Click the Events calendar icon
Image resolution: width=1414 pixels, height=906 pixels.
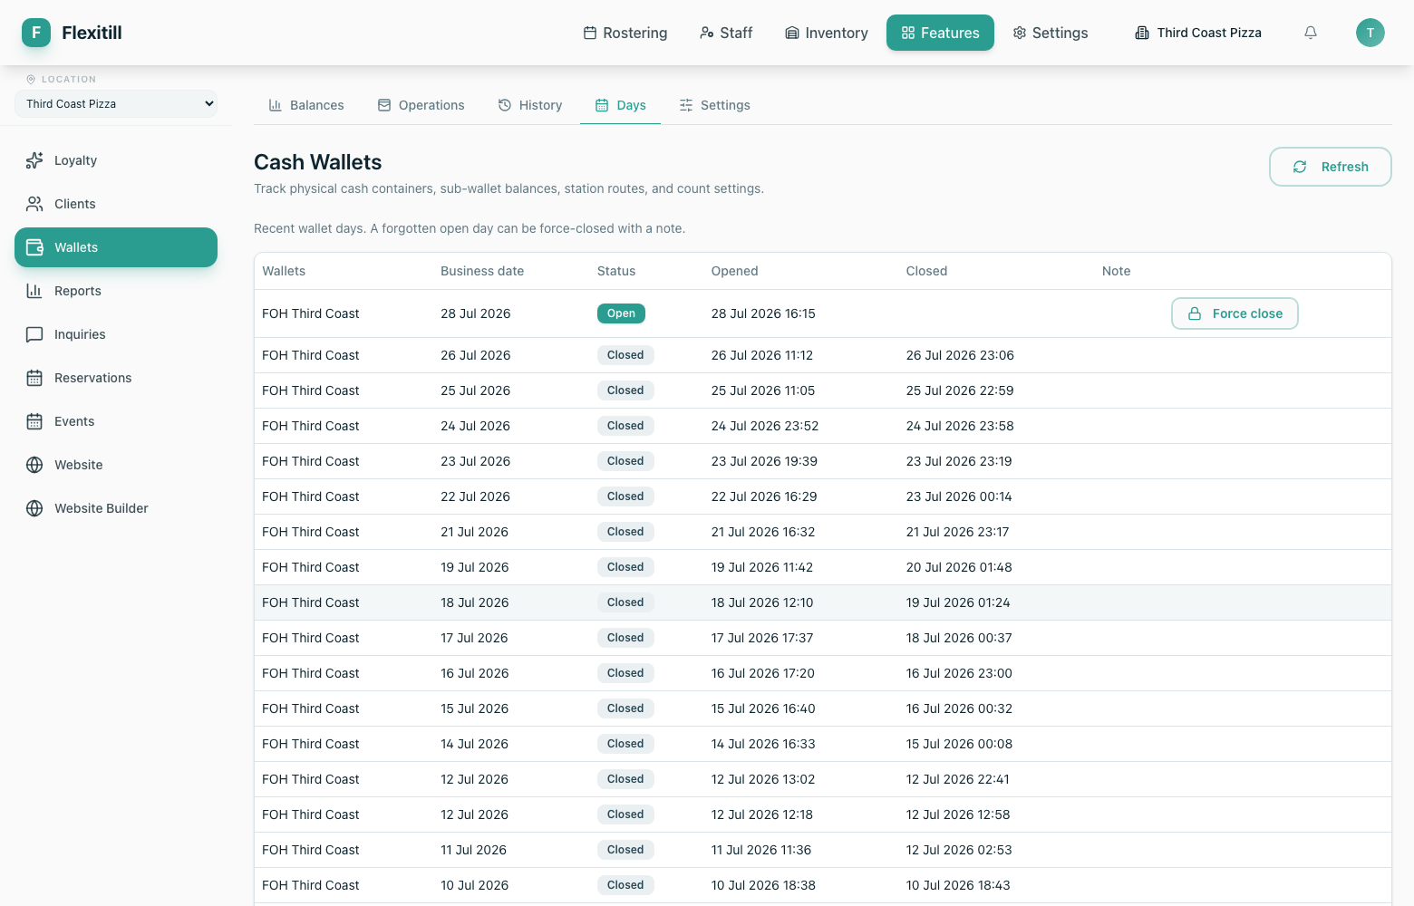pos(34,421)
